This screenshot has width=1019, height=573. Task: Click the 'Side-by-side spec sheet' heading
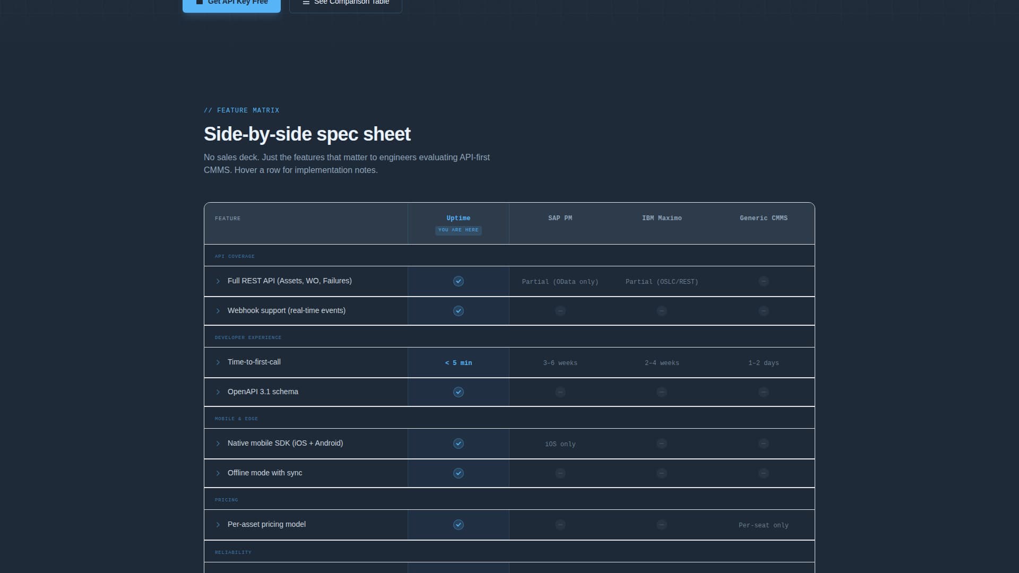[307, 134]
